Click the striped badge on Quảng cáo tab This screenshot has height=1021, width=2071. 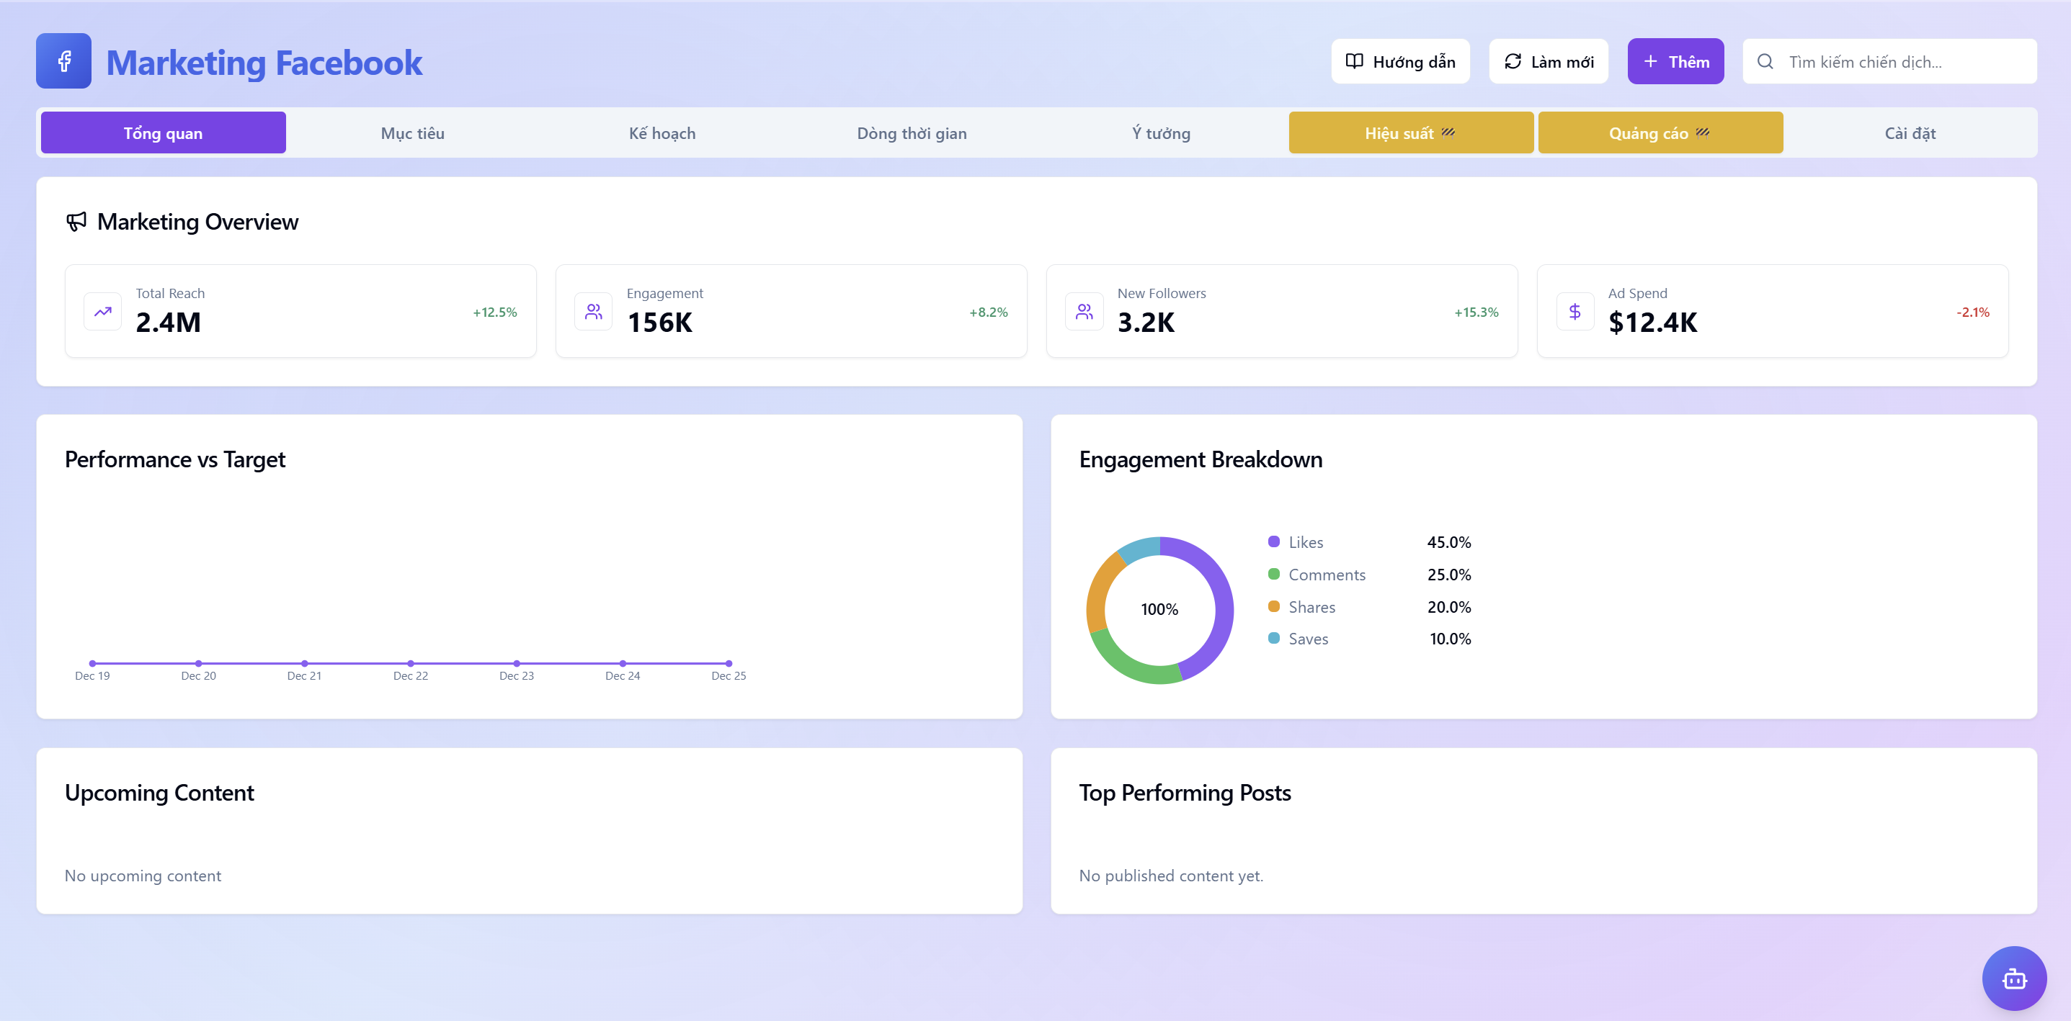[1703, 132]
